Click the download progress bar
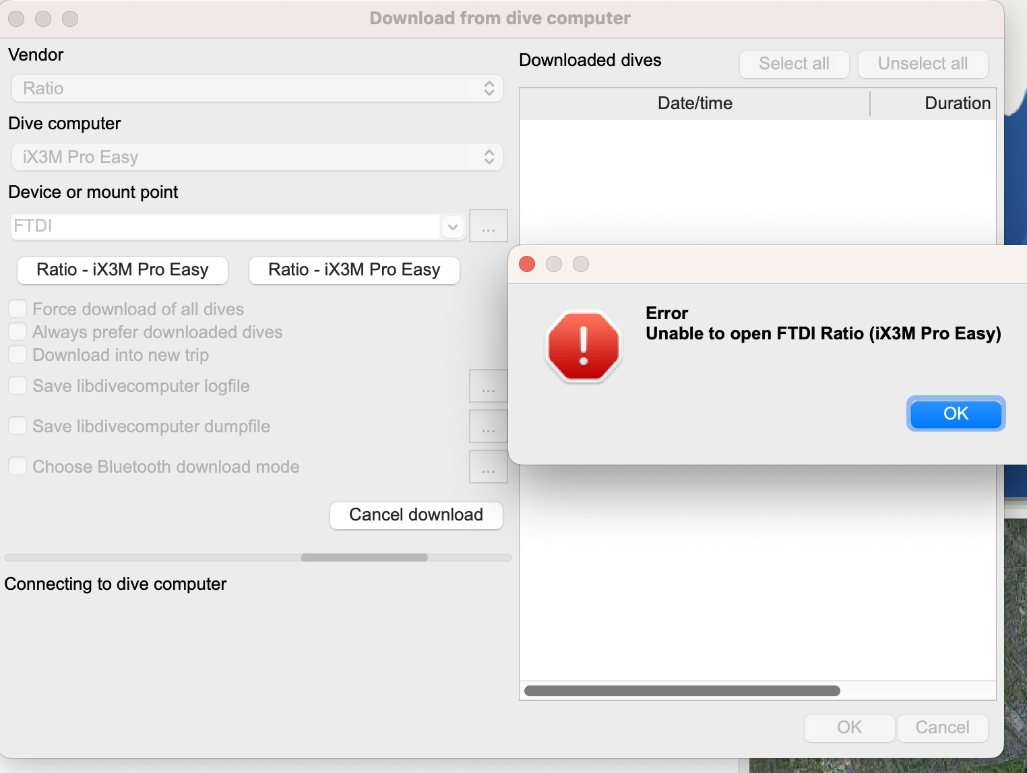The height and width of the screenshot is (773, 1027). [258, 558]
